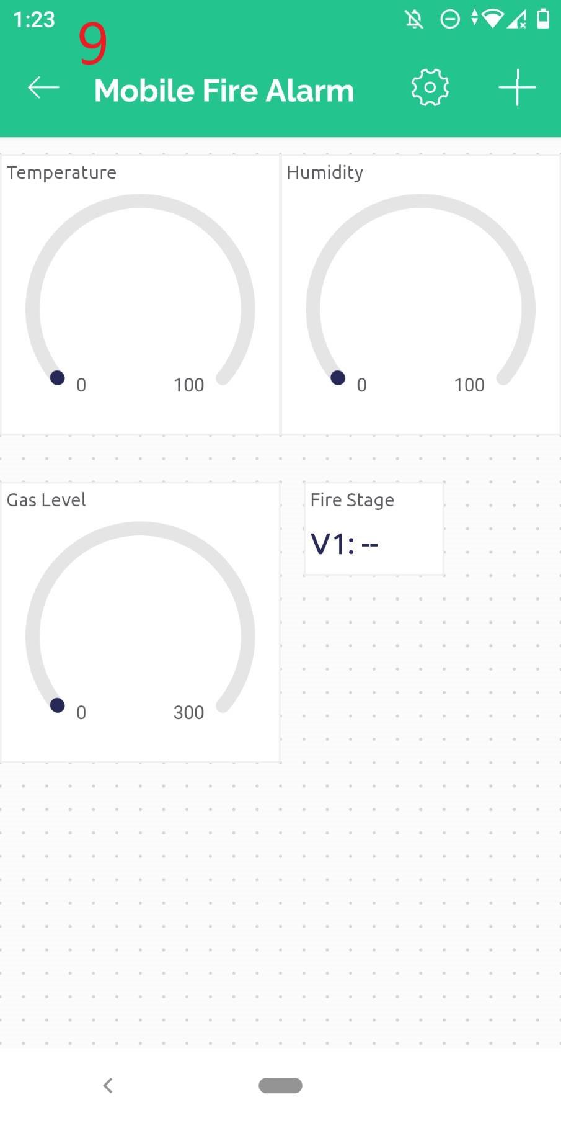Tap the Mobile Fire Alarm title

pyautogui.click(x=224, y=91)
